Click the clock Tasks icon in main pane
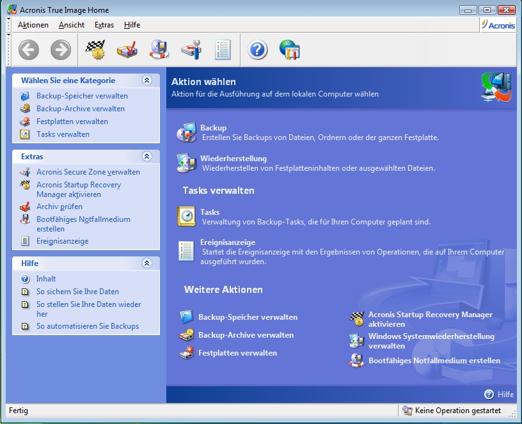The width and height of the screenshot is (522, 424). click(186, 216)
